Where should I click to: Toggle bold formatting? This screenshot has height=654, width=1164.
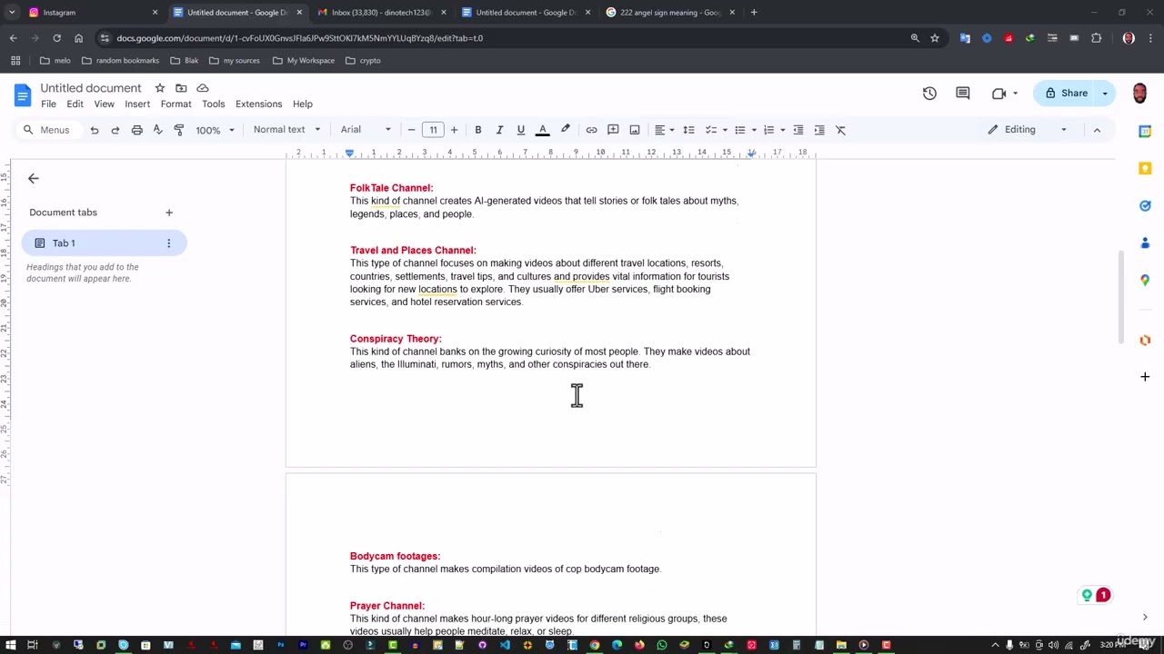[478, 130]
